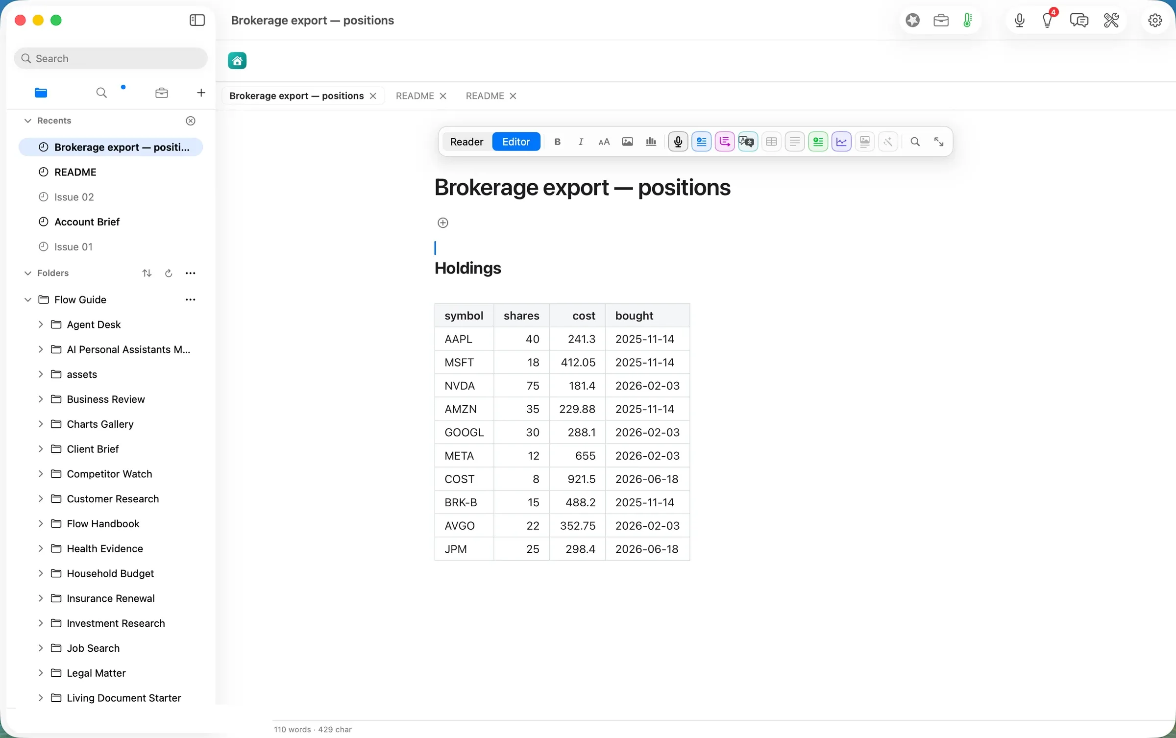Open Flow Guide folder more options
The width and height of the screenshot is (1176, 738).
pyautogui.click(x=191, y=299)
